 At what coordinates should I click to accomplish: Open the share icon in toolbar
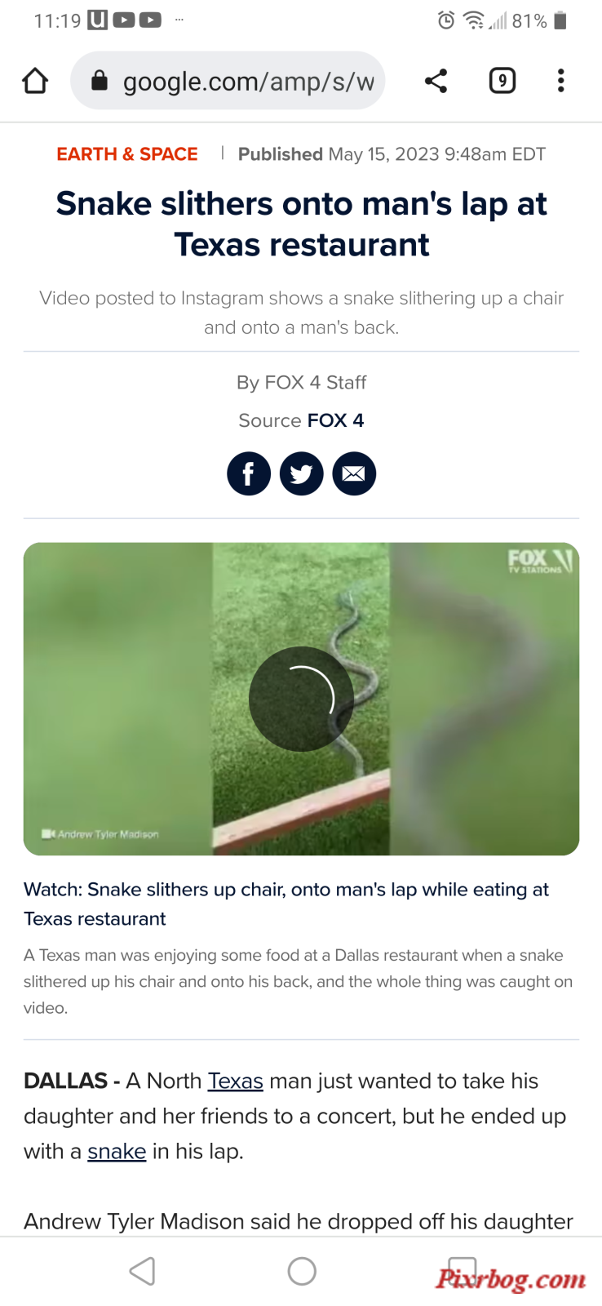[436, 81]
